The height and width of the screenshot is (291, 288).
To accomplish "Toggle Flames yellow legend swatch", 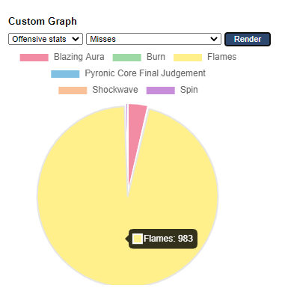I will pos(188,58).
